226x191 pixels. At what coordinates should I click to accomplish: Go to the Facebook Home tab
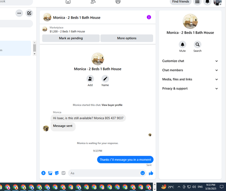[x=68, y=2]
